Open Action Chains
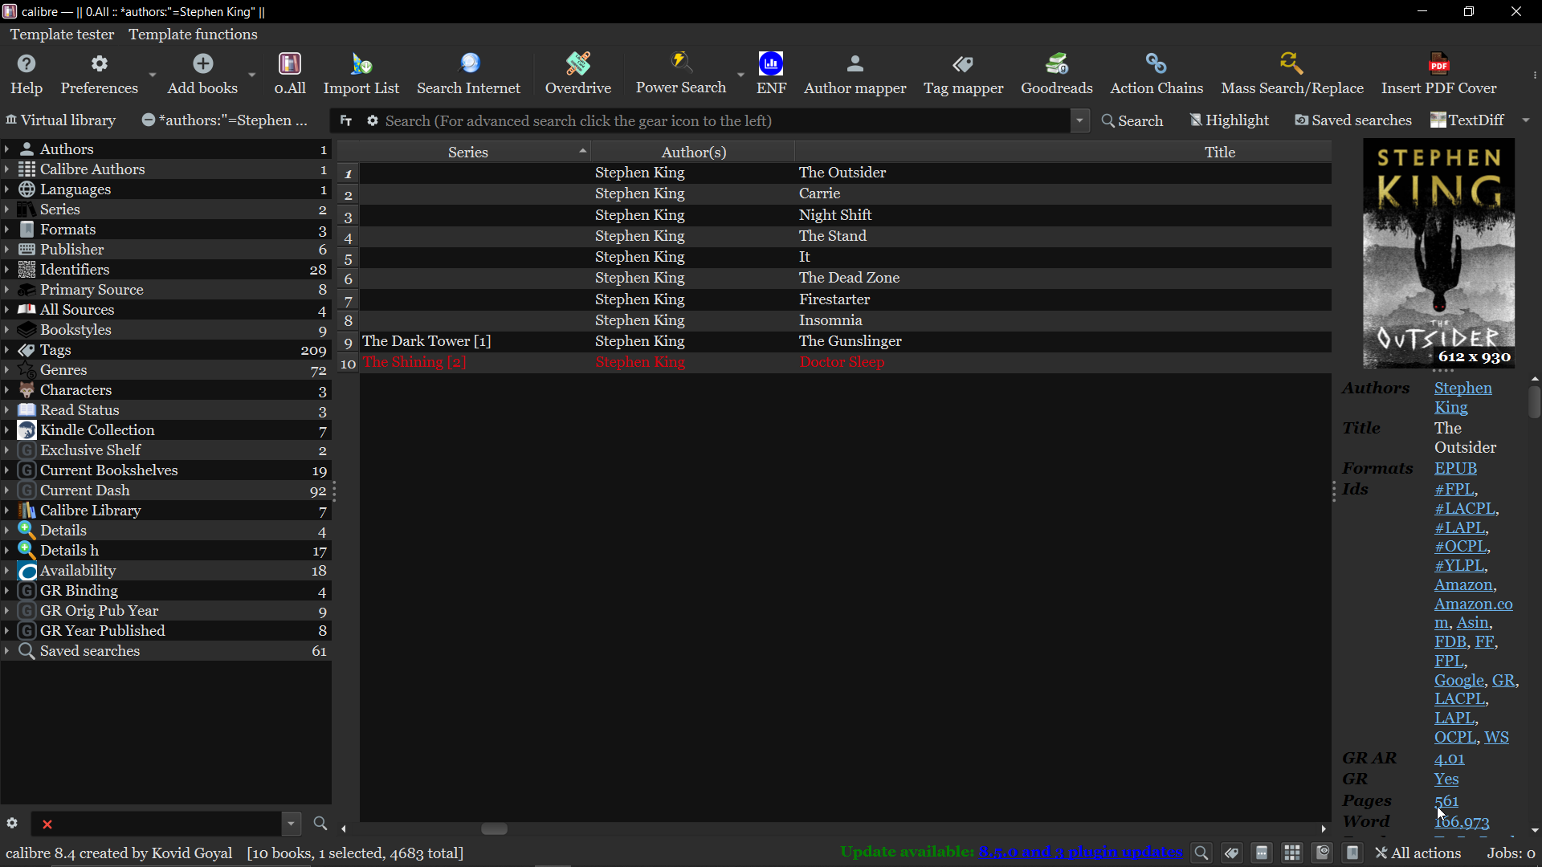The height and width of the screenshot is (867, 1542). point(1156,73)
